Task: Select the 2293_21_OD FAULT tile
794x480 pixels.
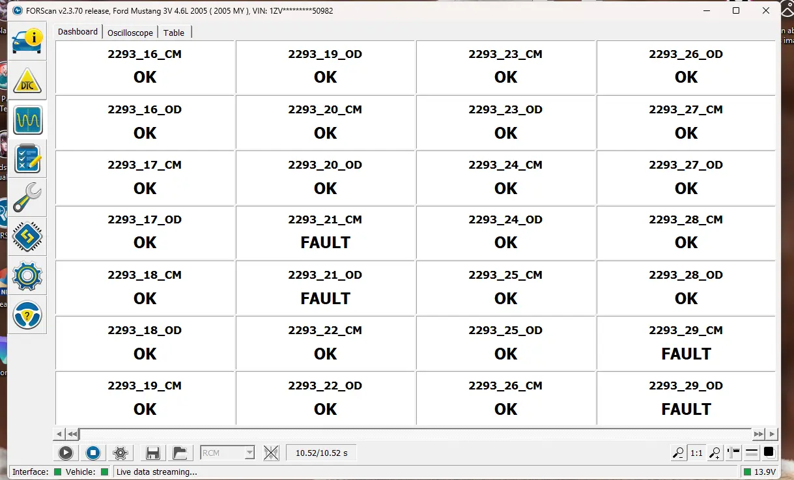Action: [325, 288]
